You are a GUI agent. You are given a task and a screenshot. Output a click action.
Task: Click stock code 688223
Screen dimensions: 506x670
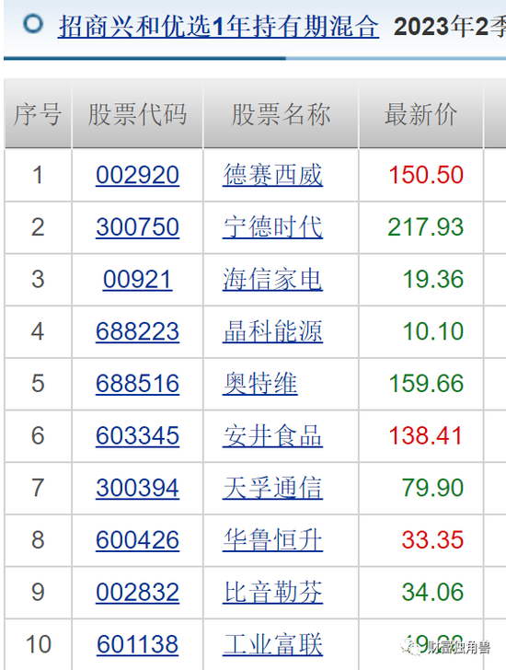pyautogui.click(x=137, y=331)
